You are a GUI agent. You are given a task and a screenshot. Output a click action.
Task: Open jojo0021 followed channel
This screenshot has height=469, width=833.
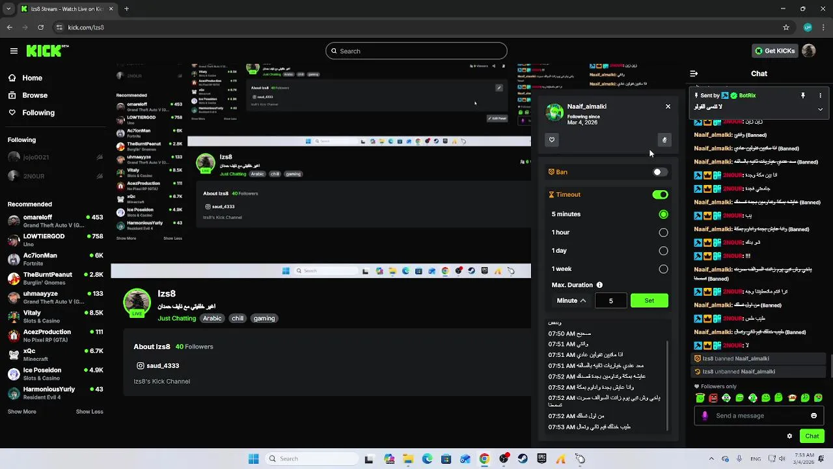(55, 157)
